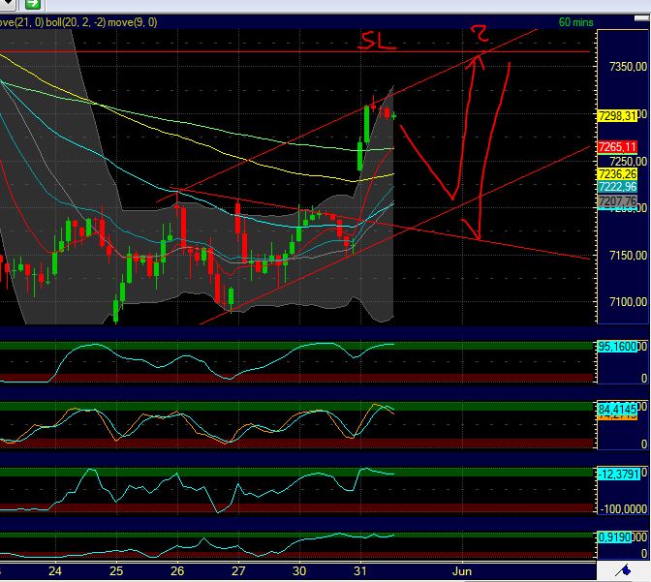
Task: Select the 60 mins timeframe label
Action: [577, 21]
